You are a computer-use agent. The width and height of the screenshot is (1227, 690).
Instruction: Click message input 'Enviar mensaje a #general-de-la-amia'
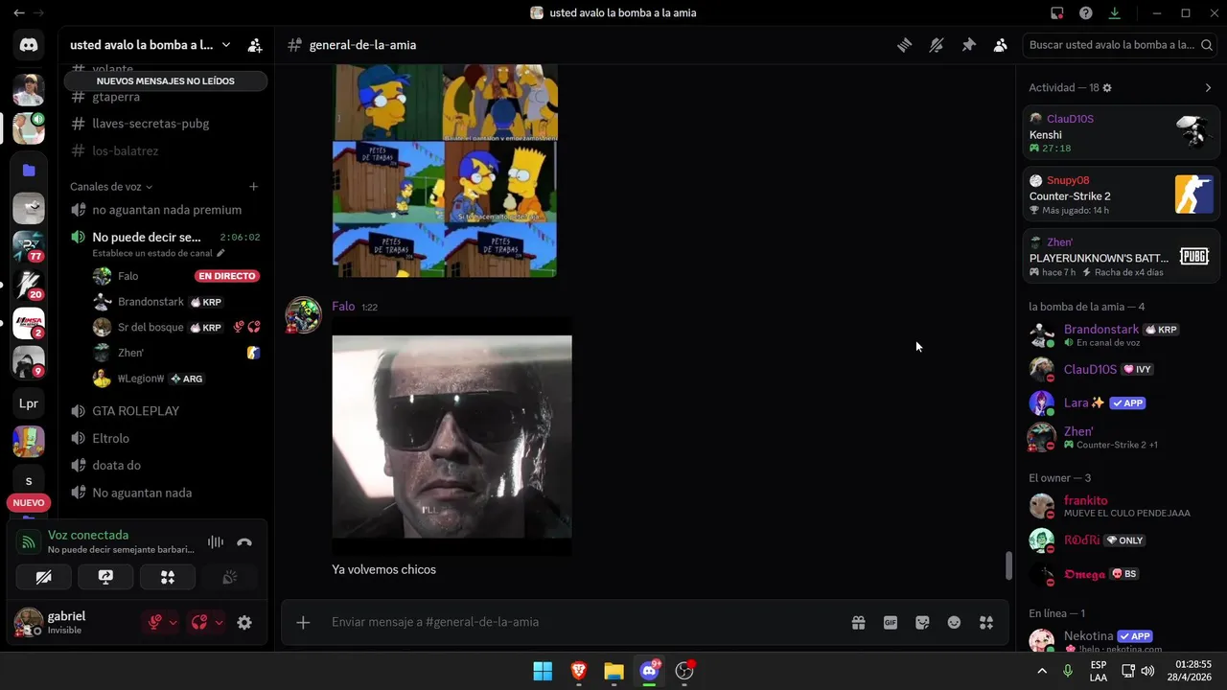point(585,623)
